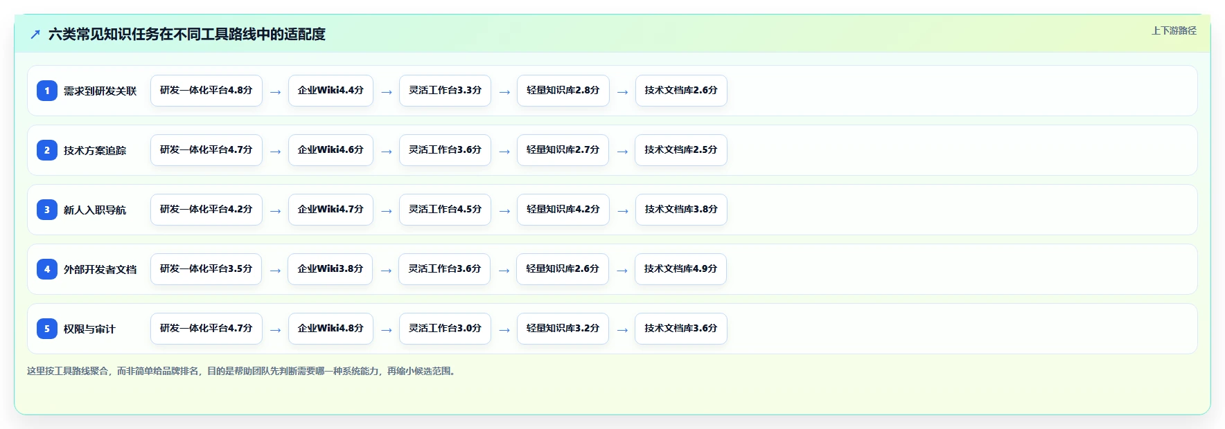Viewport: 1225px width, 429px height.
Task: Click the 企业Wiki4.4分 chip
Action: [x=331, y=91]
